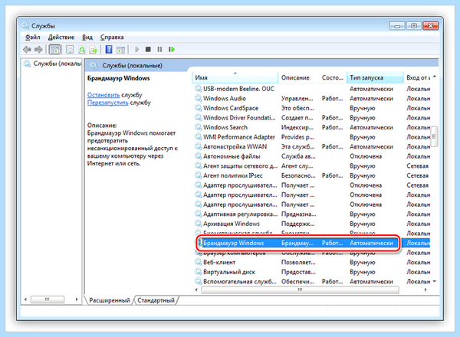Open the Справка menu
The image size is (460, 337).
point(112,38)
